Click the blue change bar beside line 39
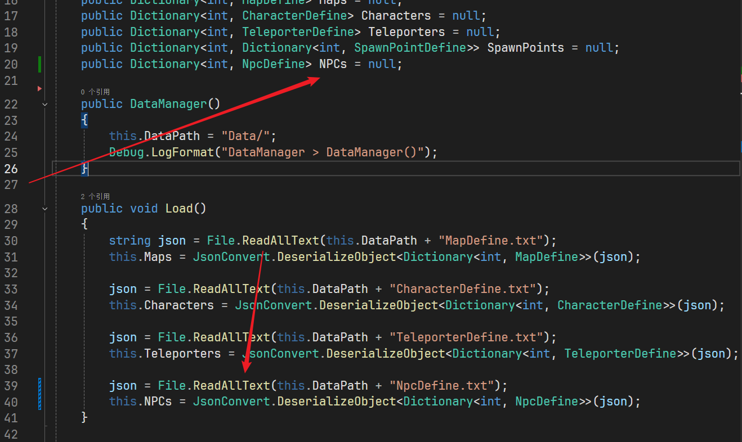This screenshot has height=442, width=742. pyautogui.click(x=40, y=386)
